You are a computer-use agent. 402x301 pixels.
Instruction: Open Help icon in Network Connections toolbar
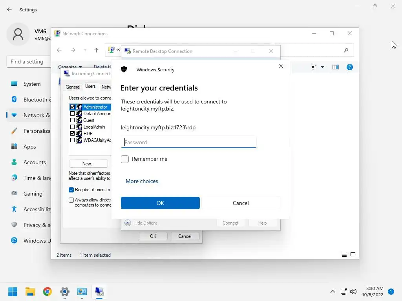[x=350, y=67]
